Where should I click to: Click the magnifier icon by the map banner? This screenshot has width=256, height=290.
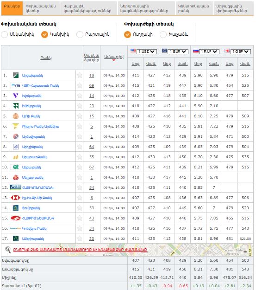[8, 250]
